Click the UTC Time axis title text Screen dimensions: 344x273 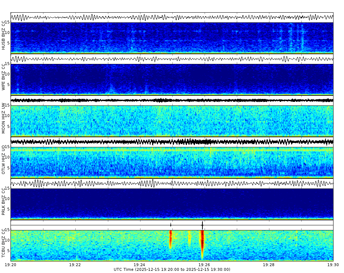pyautogui.click(x=172, y=269)
